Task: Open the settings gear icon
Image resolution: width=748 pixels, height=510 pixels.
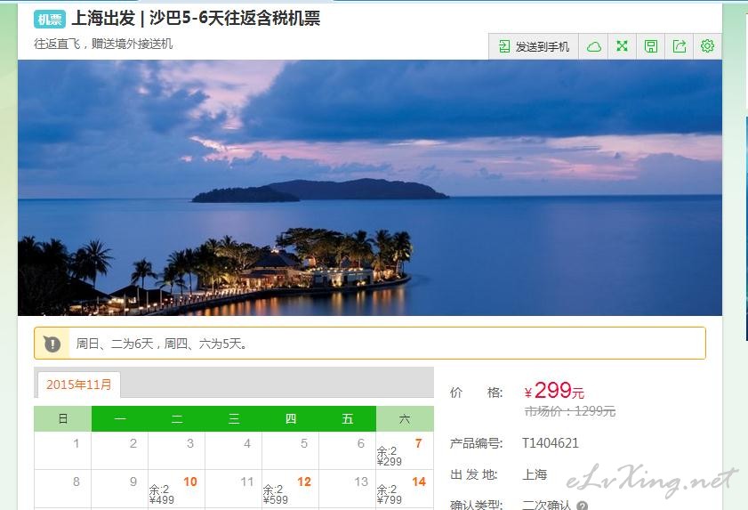Action: click(707, 46)
